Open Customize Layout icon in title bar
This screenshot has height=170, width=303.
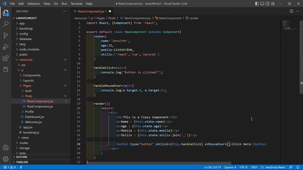pyautogui.click(x=273, y=4)
